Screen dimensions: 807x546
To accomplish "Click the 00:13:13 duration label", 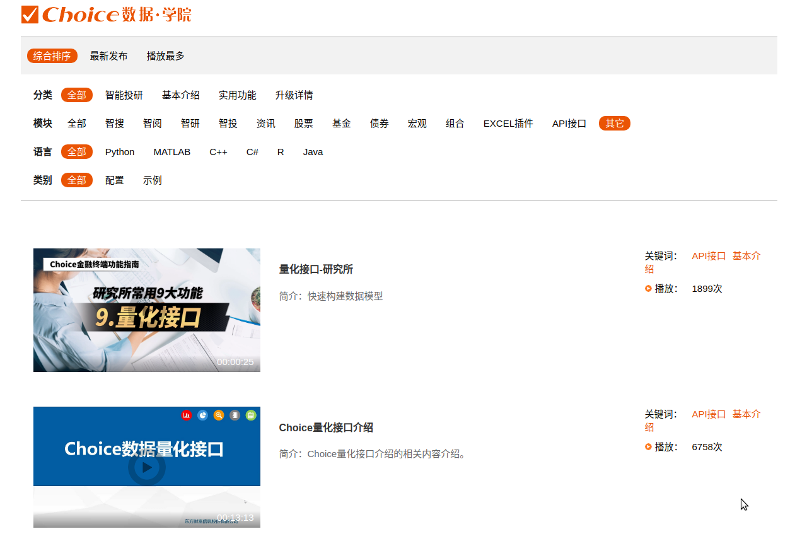I will [235, 518].
